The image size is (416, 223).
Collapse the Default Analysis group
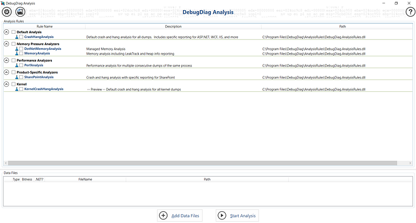[7, 32]
